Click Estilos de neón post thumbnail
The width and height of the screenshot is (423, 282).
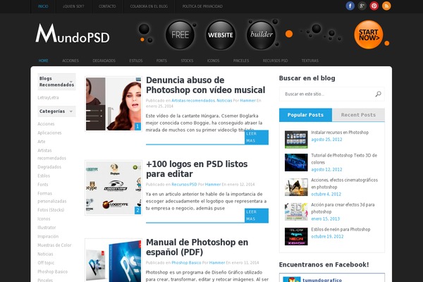[x=296, y=236]
